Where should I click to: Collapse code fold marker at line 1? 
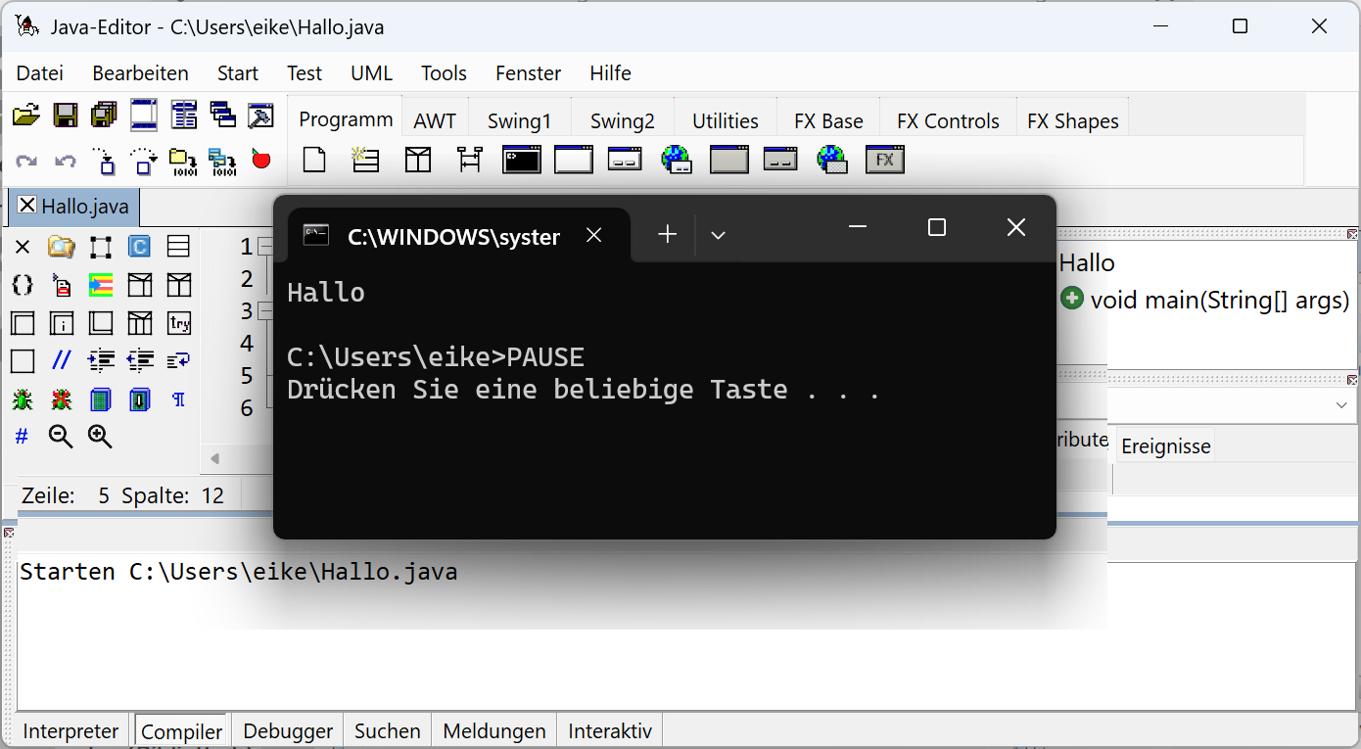coord(264,248)
